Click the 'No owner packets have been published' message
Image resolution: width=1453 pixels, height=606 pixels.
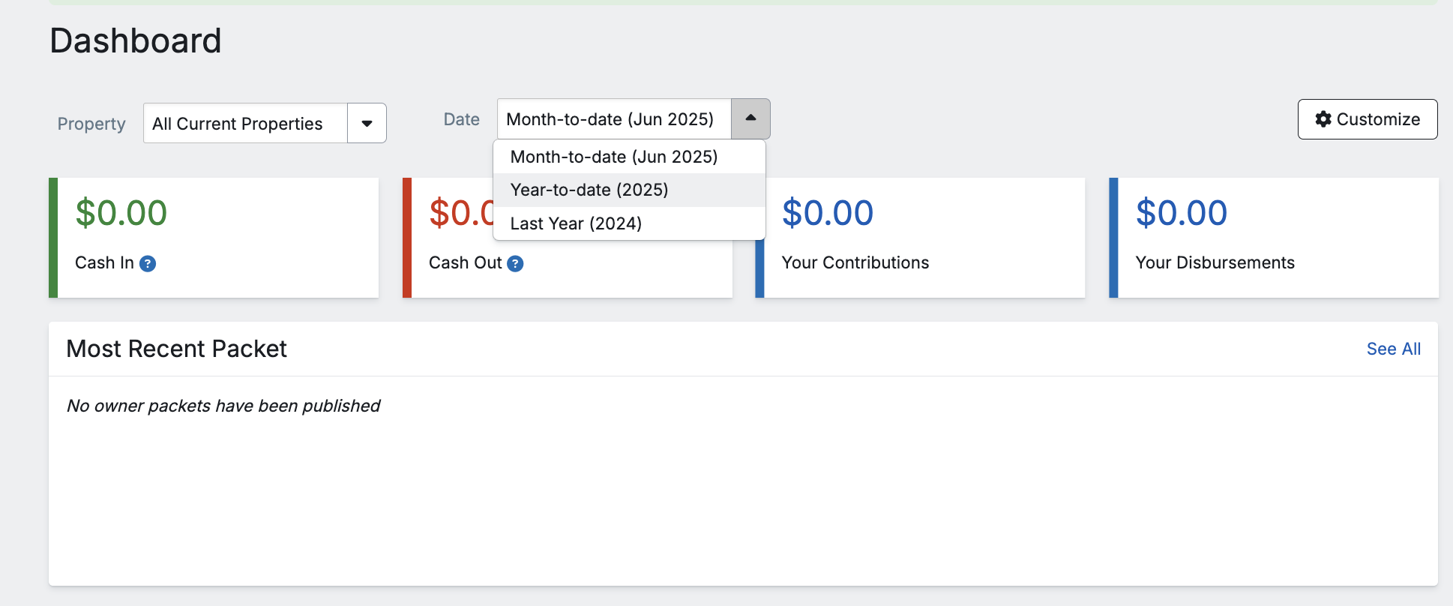tap(223, 406)
